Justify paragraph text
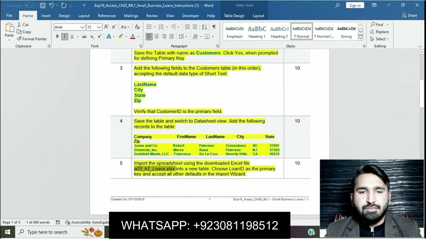426x239 pixels. pyautogui.click(x=172, y=37)
